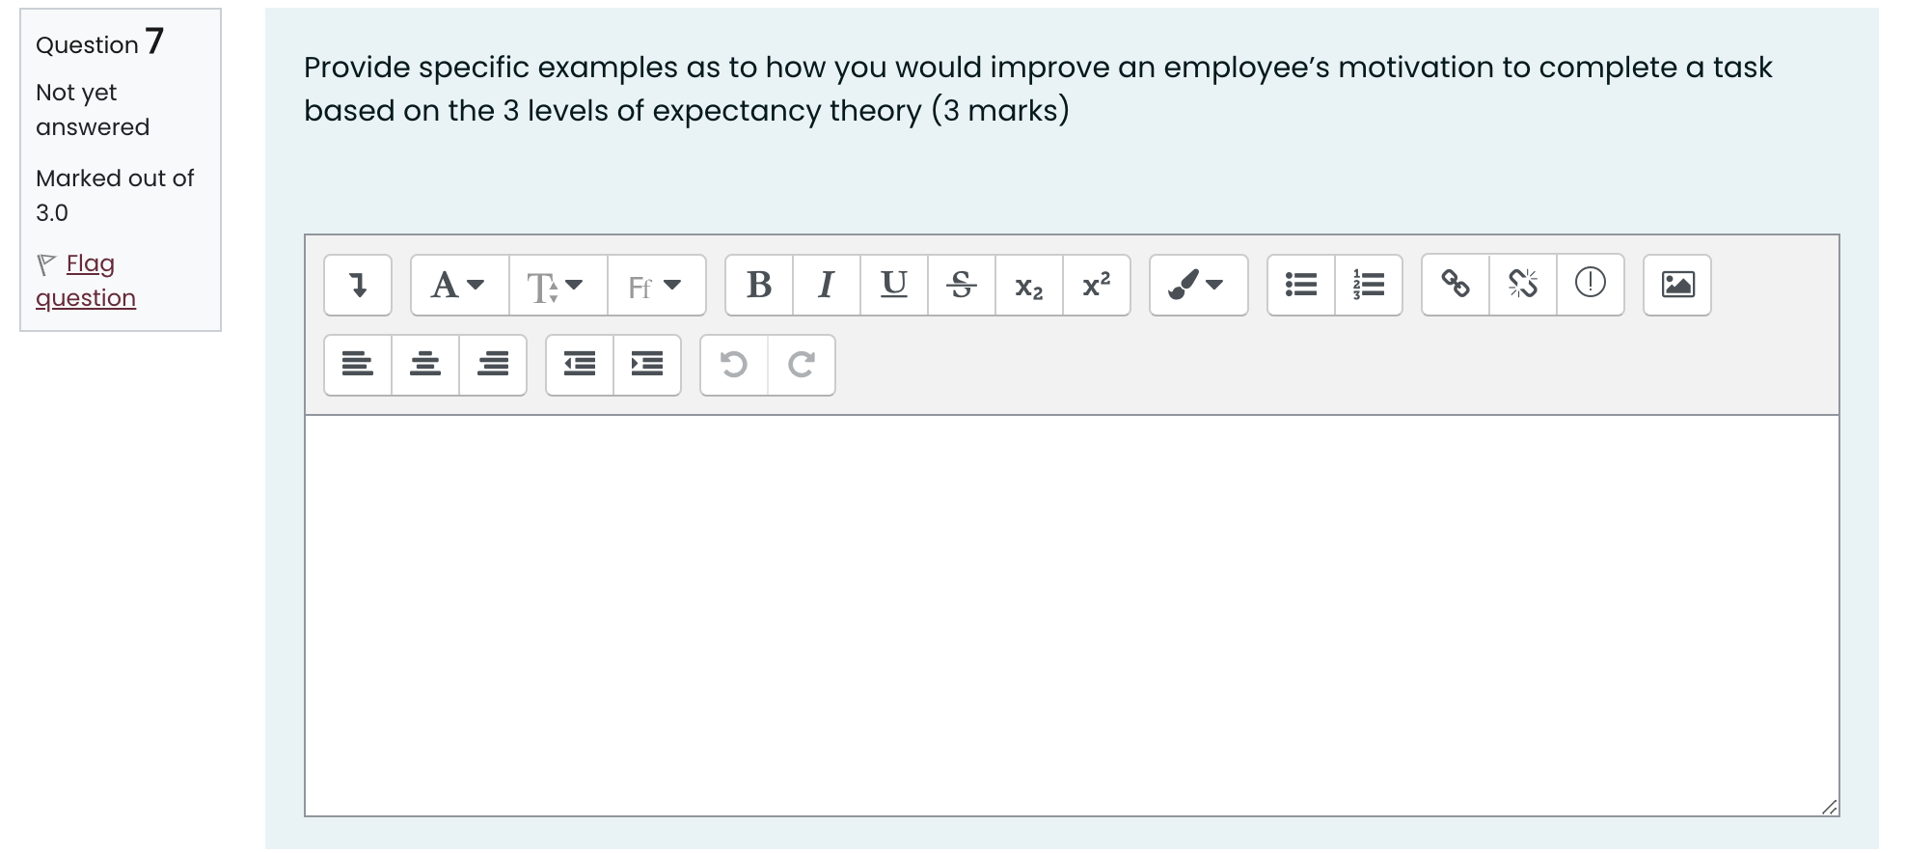This screenshot has height=853, width=1906.
Task: Toggle italic formatting
Action: pyautogui.click(x=826, y=285)
